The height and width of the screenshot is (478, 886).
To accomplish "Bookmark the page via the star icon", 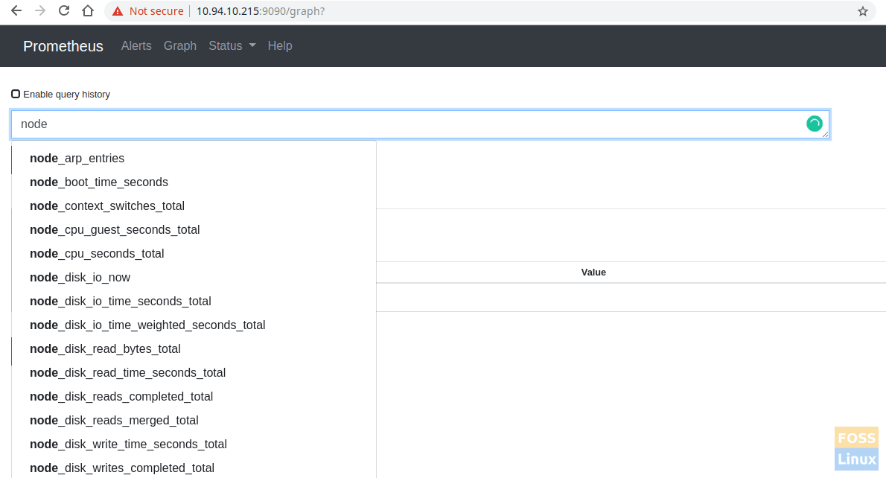I will coord(863,11).
